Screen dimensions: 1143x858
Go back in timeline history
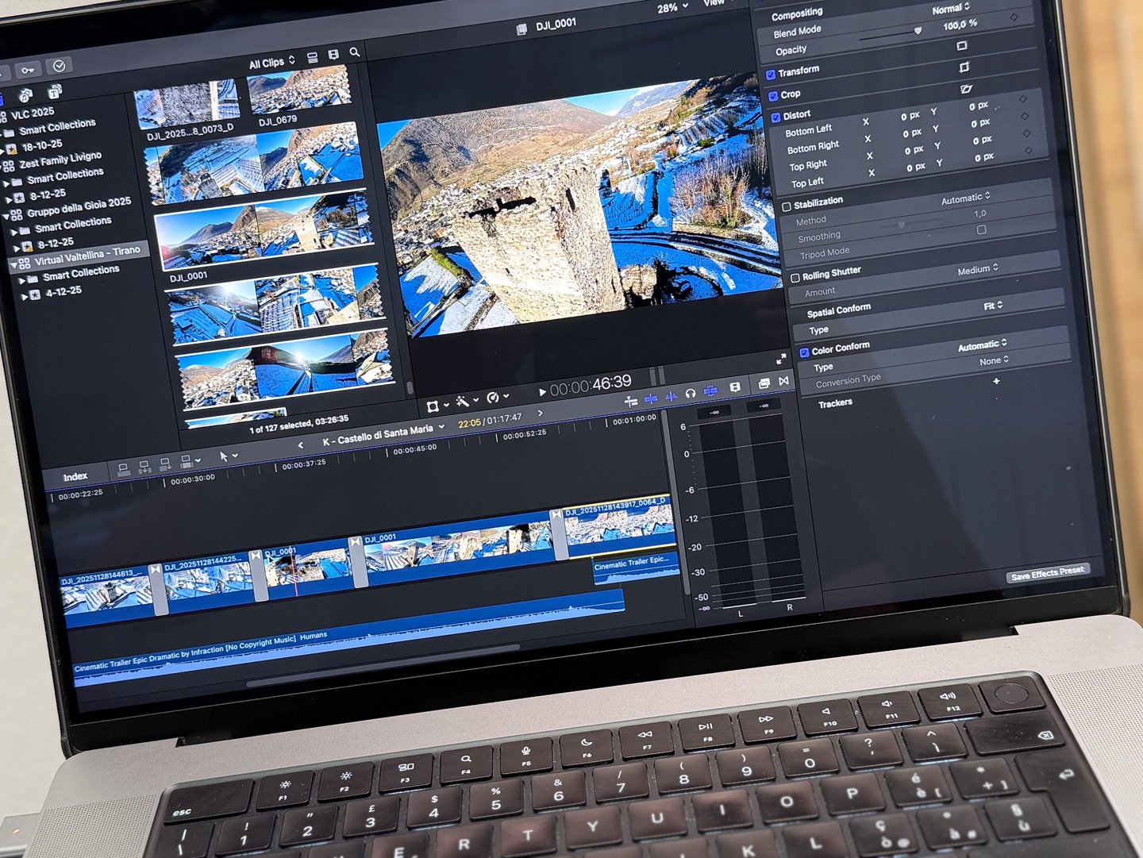point(300,445)
